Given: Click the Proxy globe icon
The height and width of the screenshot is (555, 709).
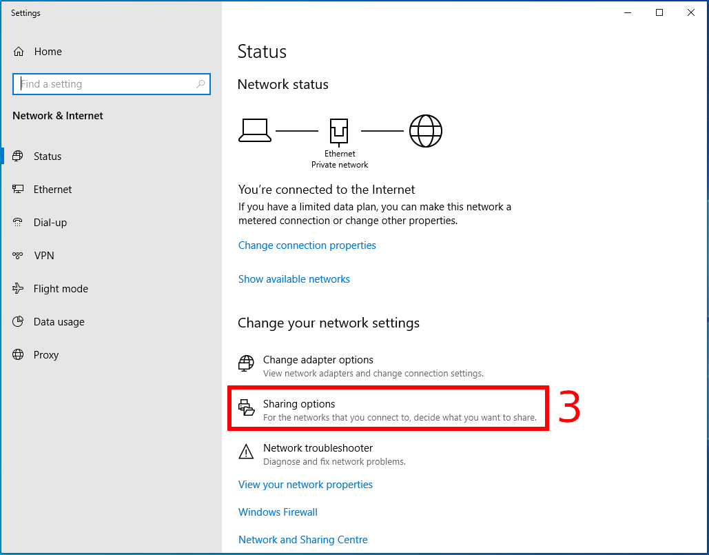Looking at the screenshot, I should [19, 355].
